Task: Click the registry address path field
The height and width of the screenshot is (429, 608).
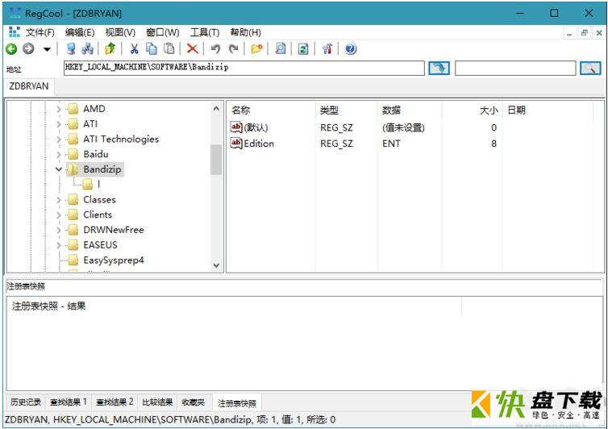Action: click(244, 68)
